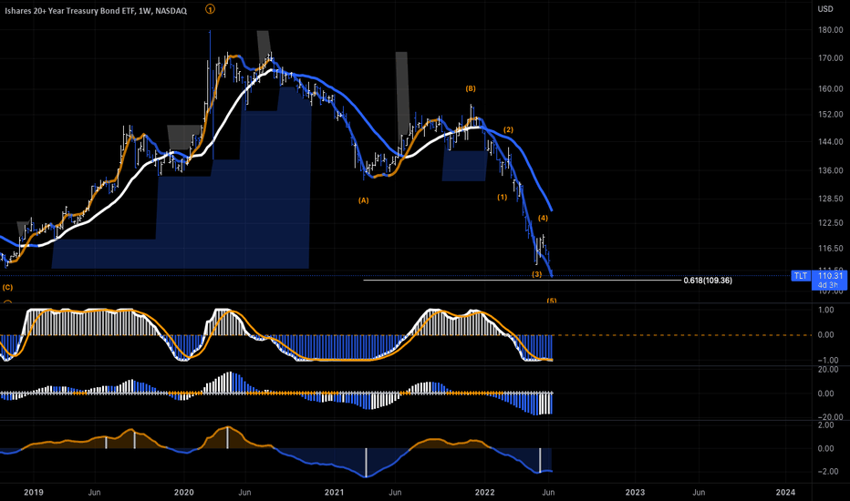Select the (3) Elliott wave label

(536, 274)
